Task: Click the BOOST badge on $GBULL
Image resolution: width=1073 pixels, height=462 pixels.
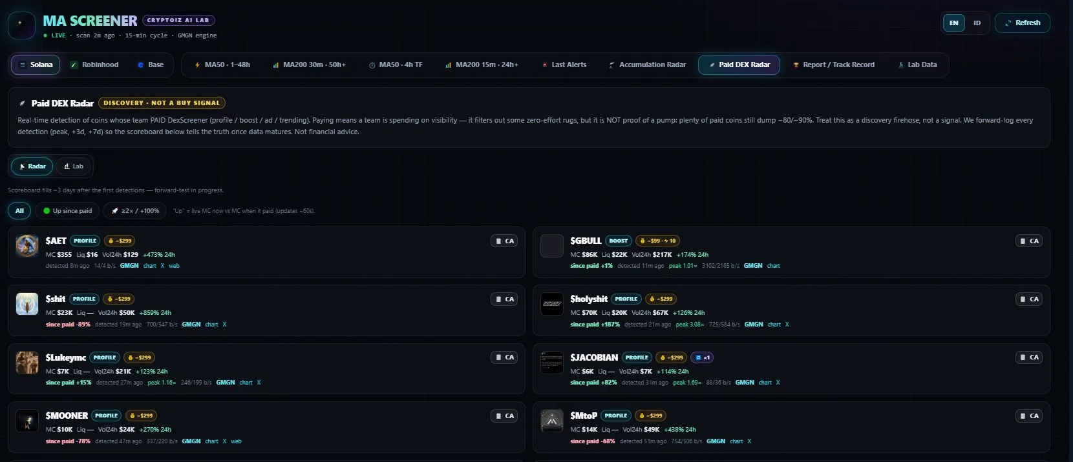Action: click(619, 241)
